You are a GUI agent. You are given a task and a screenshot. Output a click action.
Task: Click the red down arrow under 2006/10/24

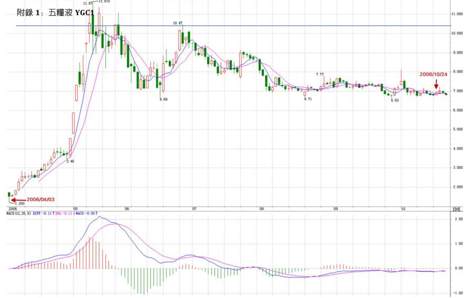pyautogui.click(x=436, y=84)
